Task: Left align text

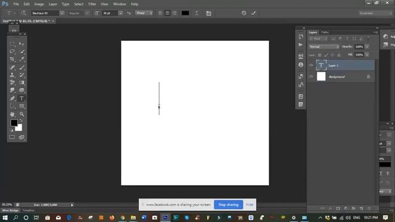Action: point(160,13)
